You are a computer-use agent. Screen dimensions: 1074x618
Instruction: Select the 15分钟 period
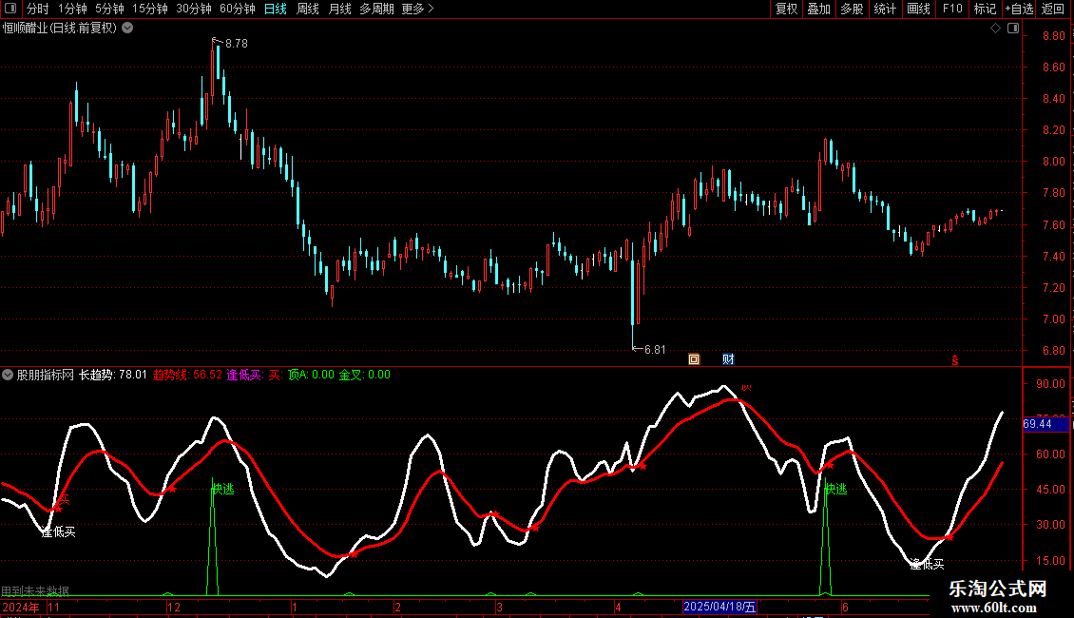pyautogui.click(x=150, y=9)
